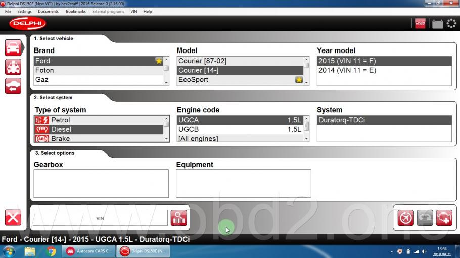Click Model list scroll up arrow
This screenshot has width=460, height=258.
tap(306, 60)
